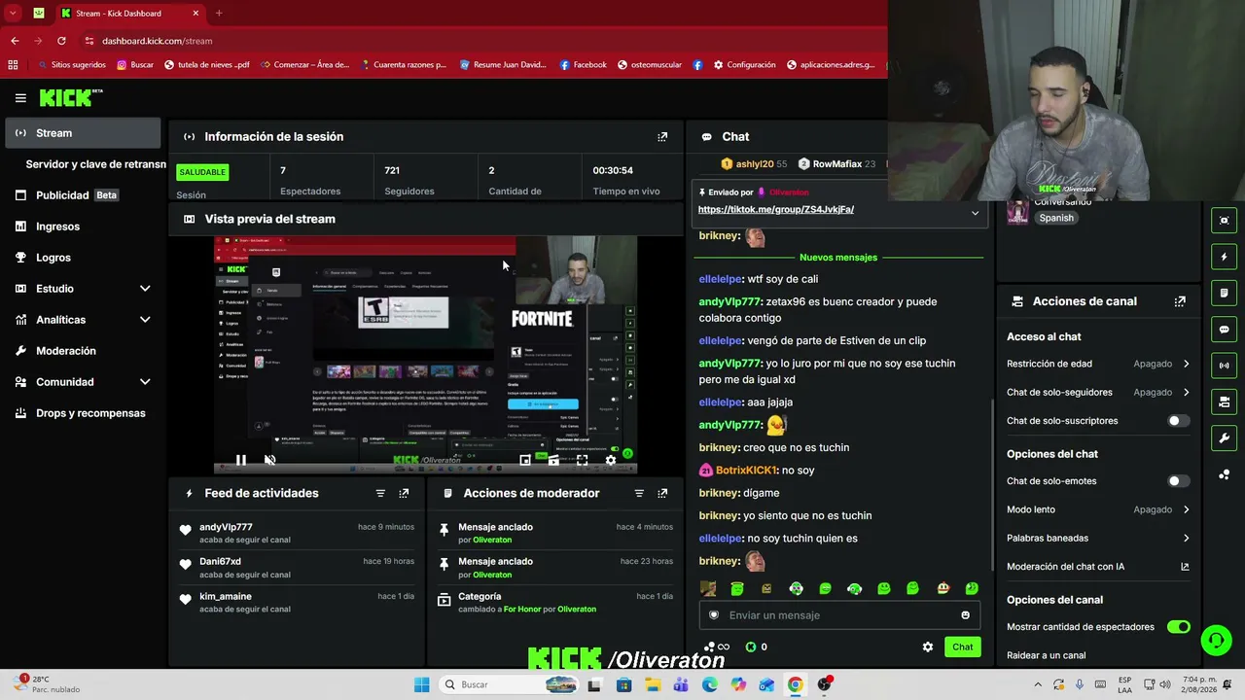Open the green support headset bubble
Viewport: 1245px width, 700px height.
[1216, 640]
